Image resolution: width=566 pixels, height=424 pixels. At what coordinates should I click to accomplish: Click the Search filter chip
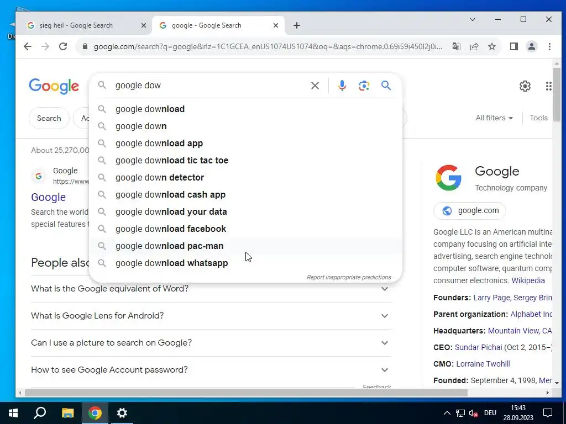(49, 118)
